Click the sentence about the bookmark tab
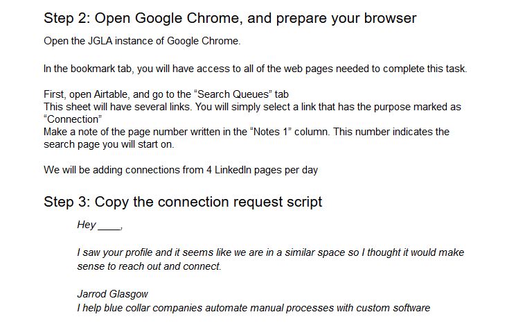507x328 pixels. click(x=255, y=68)
